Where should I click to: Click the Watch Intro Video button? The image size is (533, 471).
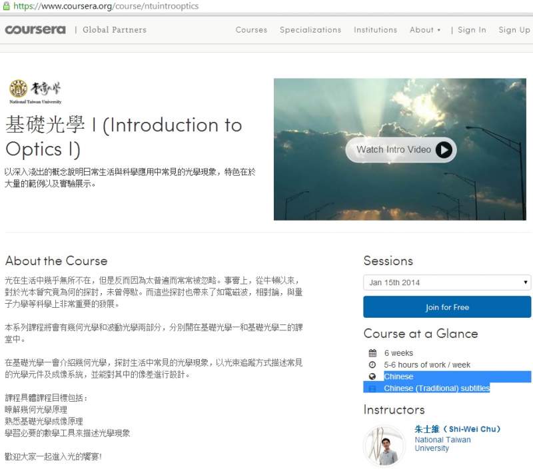click(401, 149)
